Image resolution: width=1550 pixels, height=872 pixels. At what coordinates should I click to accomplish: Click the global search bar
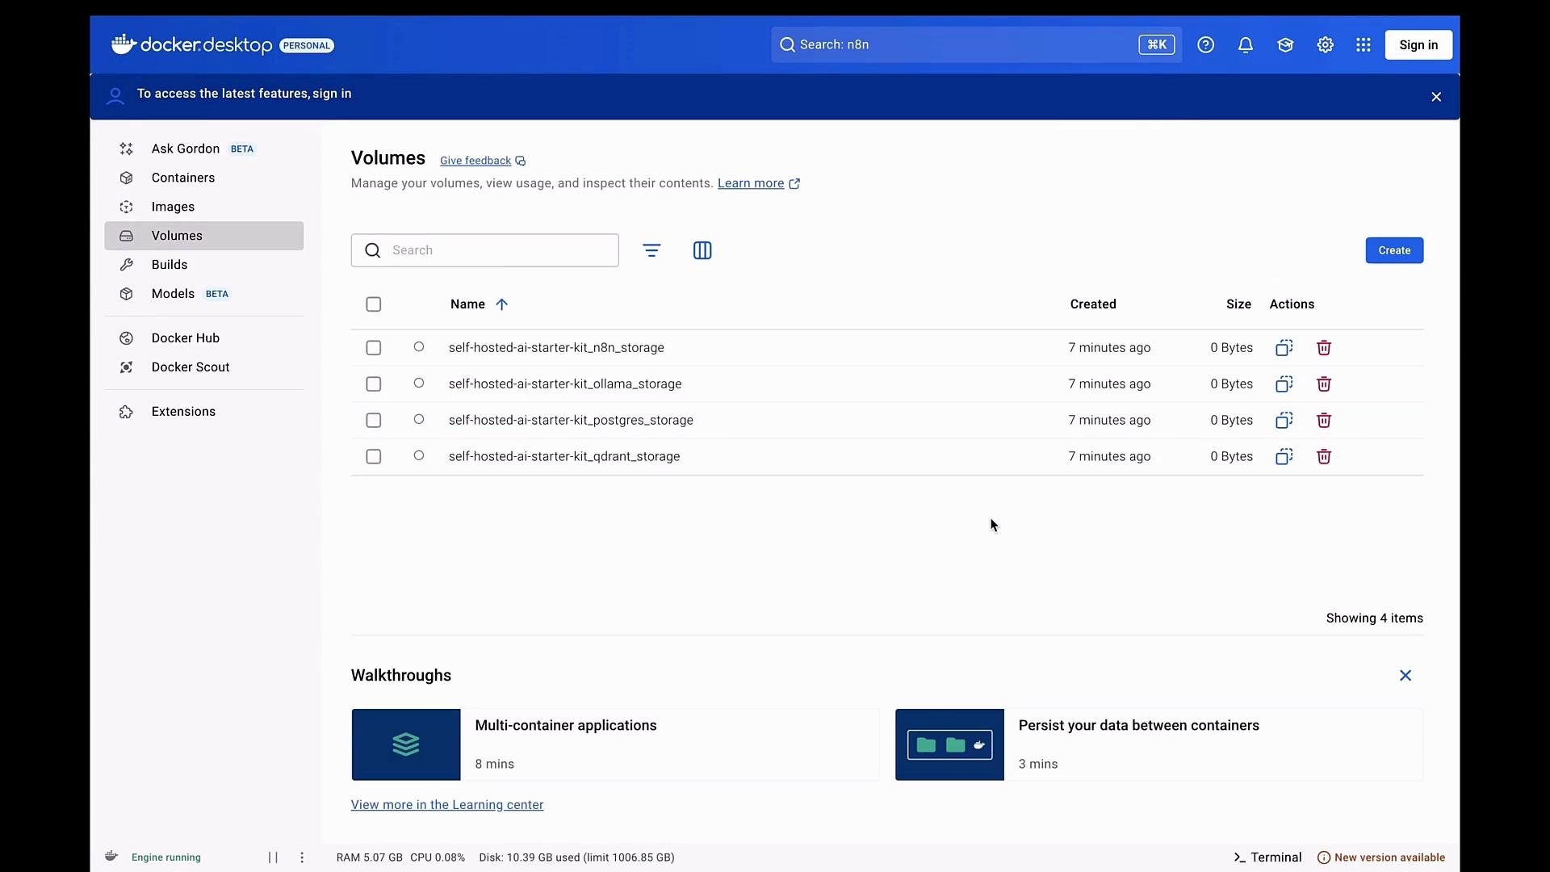pos(976,45)
